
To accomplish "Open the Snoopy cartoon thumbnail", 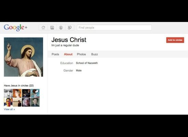I will point(35,93).
